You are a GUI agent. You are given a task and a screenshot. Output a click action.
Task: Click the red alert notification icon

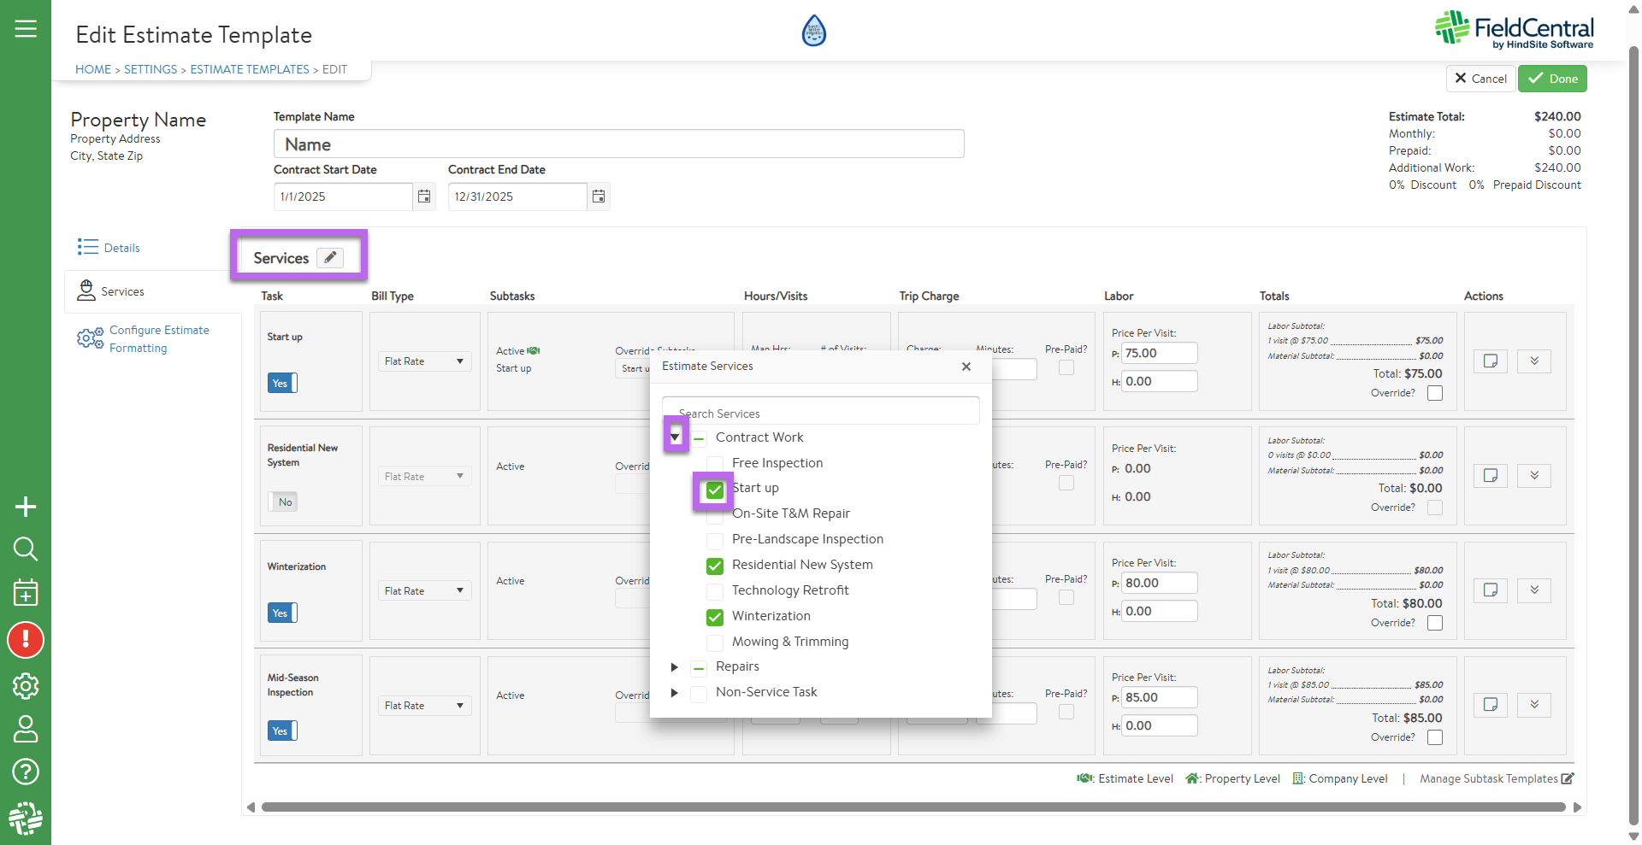(26, 640)
